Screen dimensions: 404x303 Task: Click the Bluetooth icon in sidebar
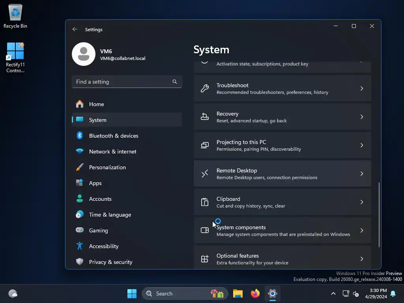80,136
